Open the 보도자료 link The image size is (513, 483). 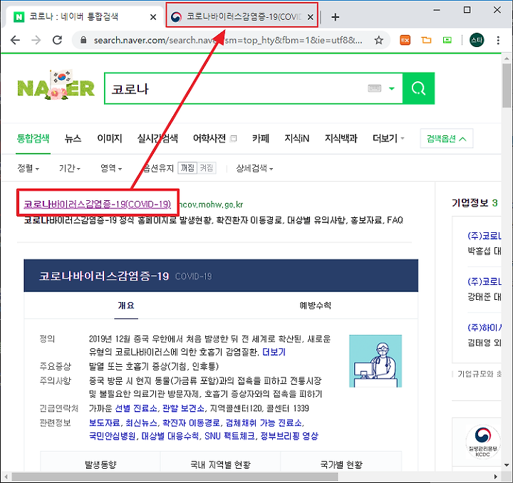point(104,423)
